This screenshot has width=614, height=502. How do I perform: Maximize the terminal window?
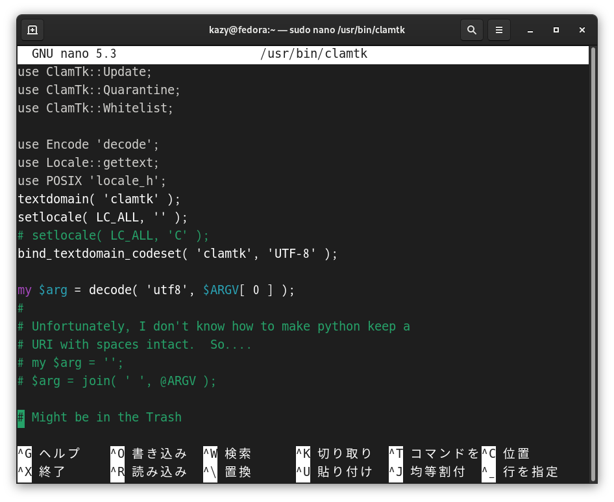click(556, 30)
